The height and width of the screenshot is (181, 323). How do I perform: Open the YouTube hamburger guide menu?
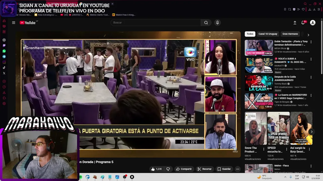[x=14, y=23]
